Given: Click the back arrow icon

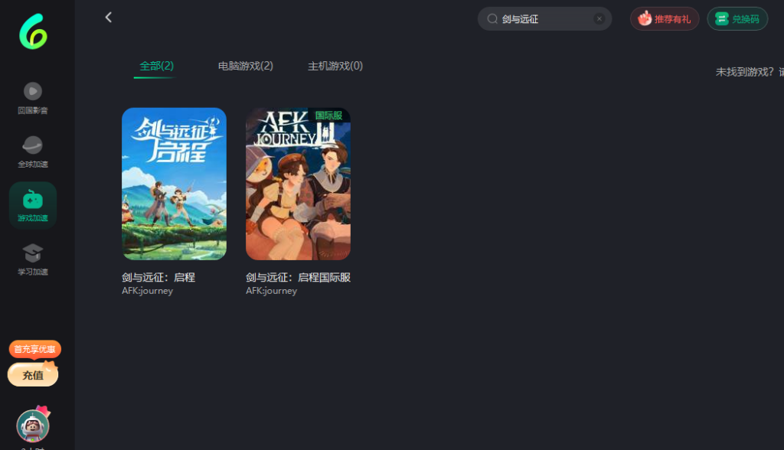Looking at the screenshot, I should tap(109, 18).
